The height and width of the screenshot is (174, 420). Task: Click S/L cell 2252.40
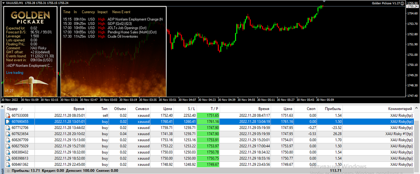coord(189,115)
